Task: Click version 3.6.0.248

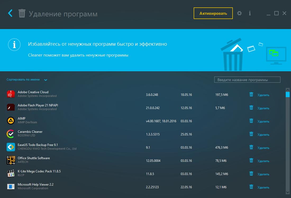Action: pyautogui.click(x=152, y=95)
